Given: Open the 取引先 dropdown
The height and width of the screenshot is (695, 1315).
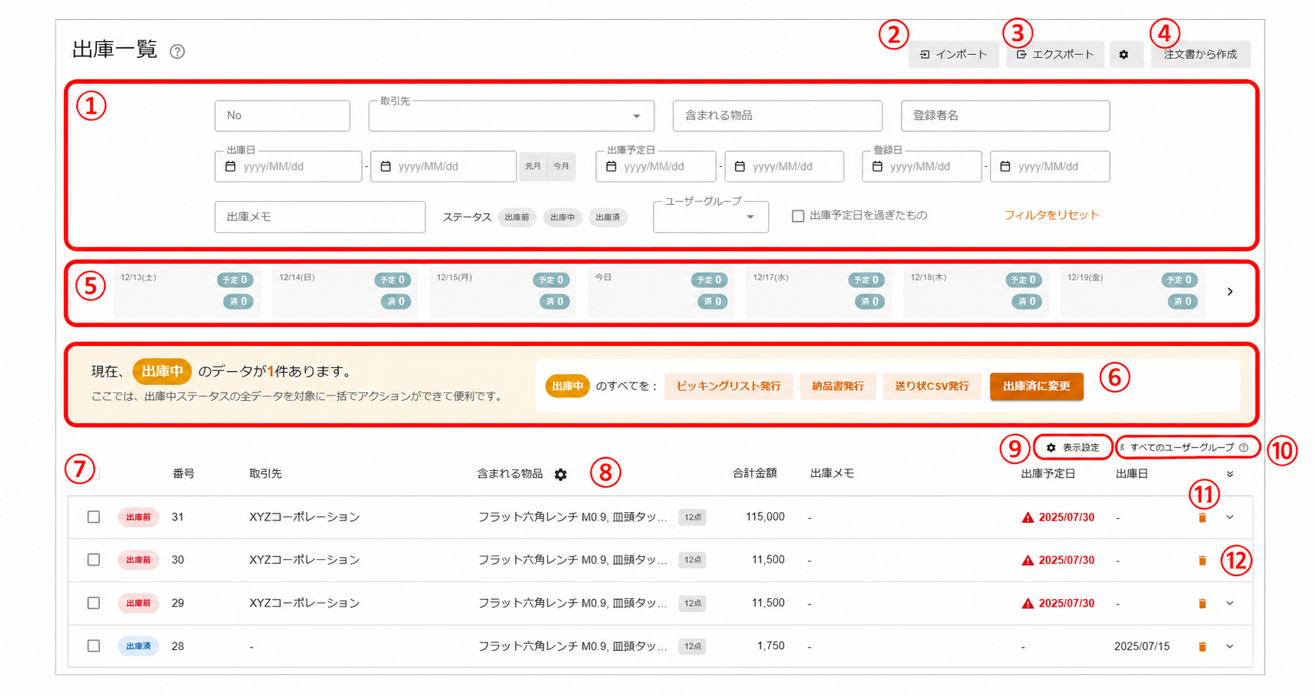Looking at the screenshot, I should click(511, 116).
